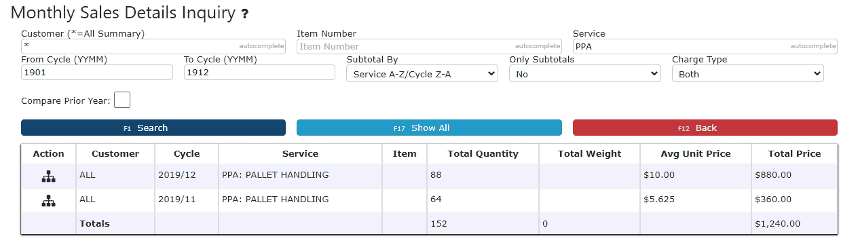Expand the Only Subtotals dropdown
Viewport: 858px width, 247px height.
(585, 74)
